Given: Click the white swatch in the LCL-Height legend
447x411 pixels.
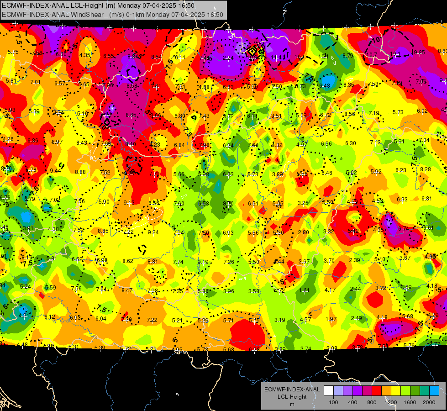Looking at the screenshot, I should point(329,391).
